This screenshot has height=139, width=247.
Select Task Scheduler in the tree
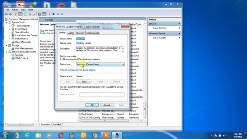pyautogui.click(x=22, y=25)
